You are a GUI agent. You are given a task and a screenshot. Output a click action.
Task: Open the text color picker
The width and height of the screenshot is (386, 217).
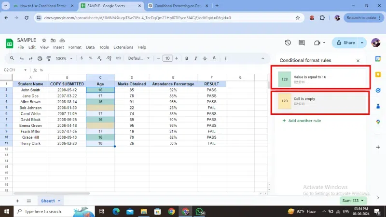point(214,58)
